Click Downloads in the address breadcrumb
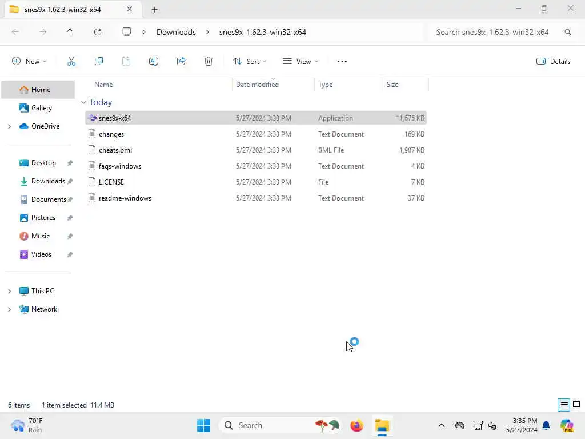This screenshot has height=439, width=585. pyautogui.click(x=176, y=32)
